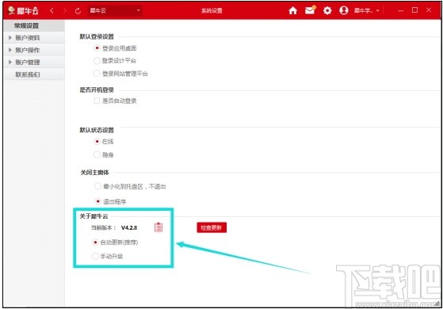
Task: Expand the 账户资料 sidebar item
Action: [34, 37]
